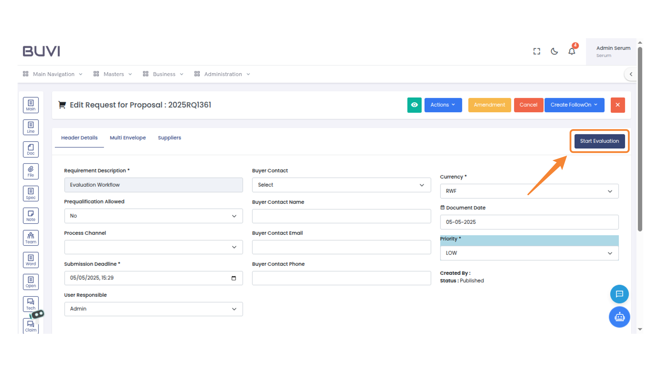Select the Tech sidebar icon
Viewport: 661px width, 372px height.
point(31,303)
